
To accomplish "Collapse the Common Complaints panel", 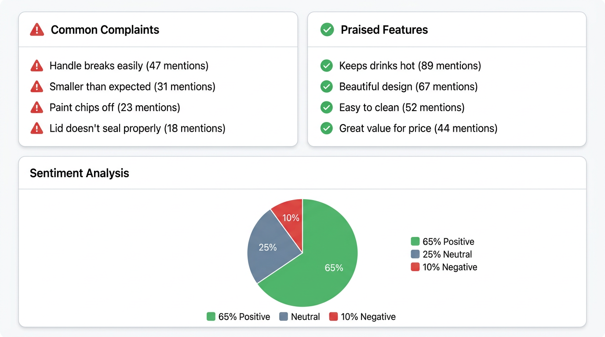I will pos(106,29).
